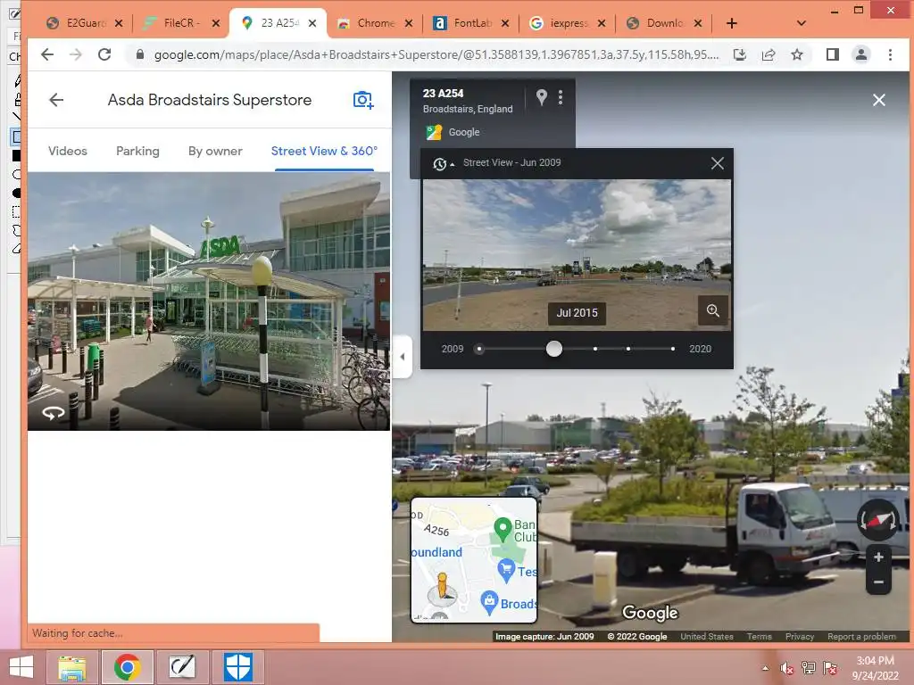This screenshot has width=914, height=685.
Task: Switch to the Videos tab
Action: (x=68, y=151)
